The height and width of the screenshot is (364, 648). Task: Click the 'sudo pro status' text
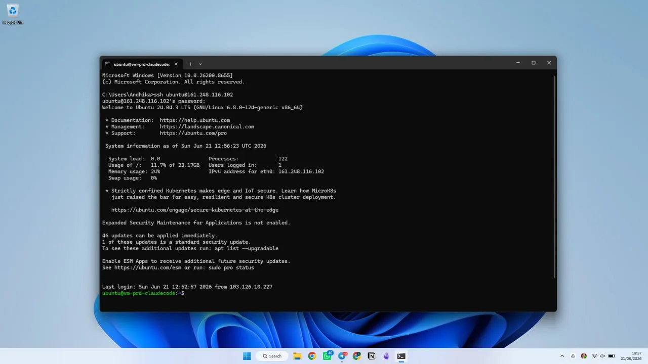[x=231, y=267]
